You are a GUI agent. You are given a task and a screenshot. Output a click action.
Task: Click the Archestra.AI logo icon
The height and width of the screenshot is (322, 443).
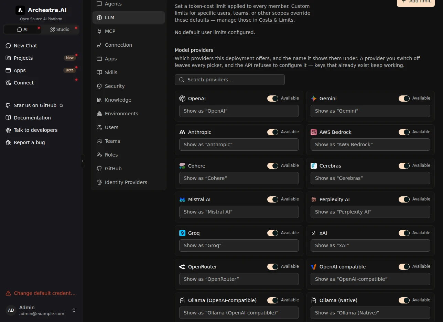20,10
